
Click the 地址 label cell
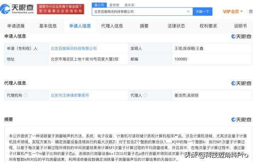click(26, 59)
